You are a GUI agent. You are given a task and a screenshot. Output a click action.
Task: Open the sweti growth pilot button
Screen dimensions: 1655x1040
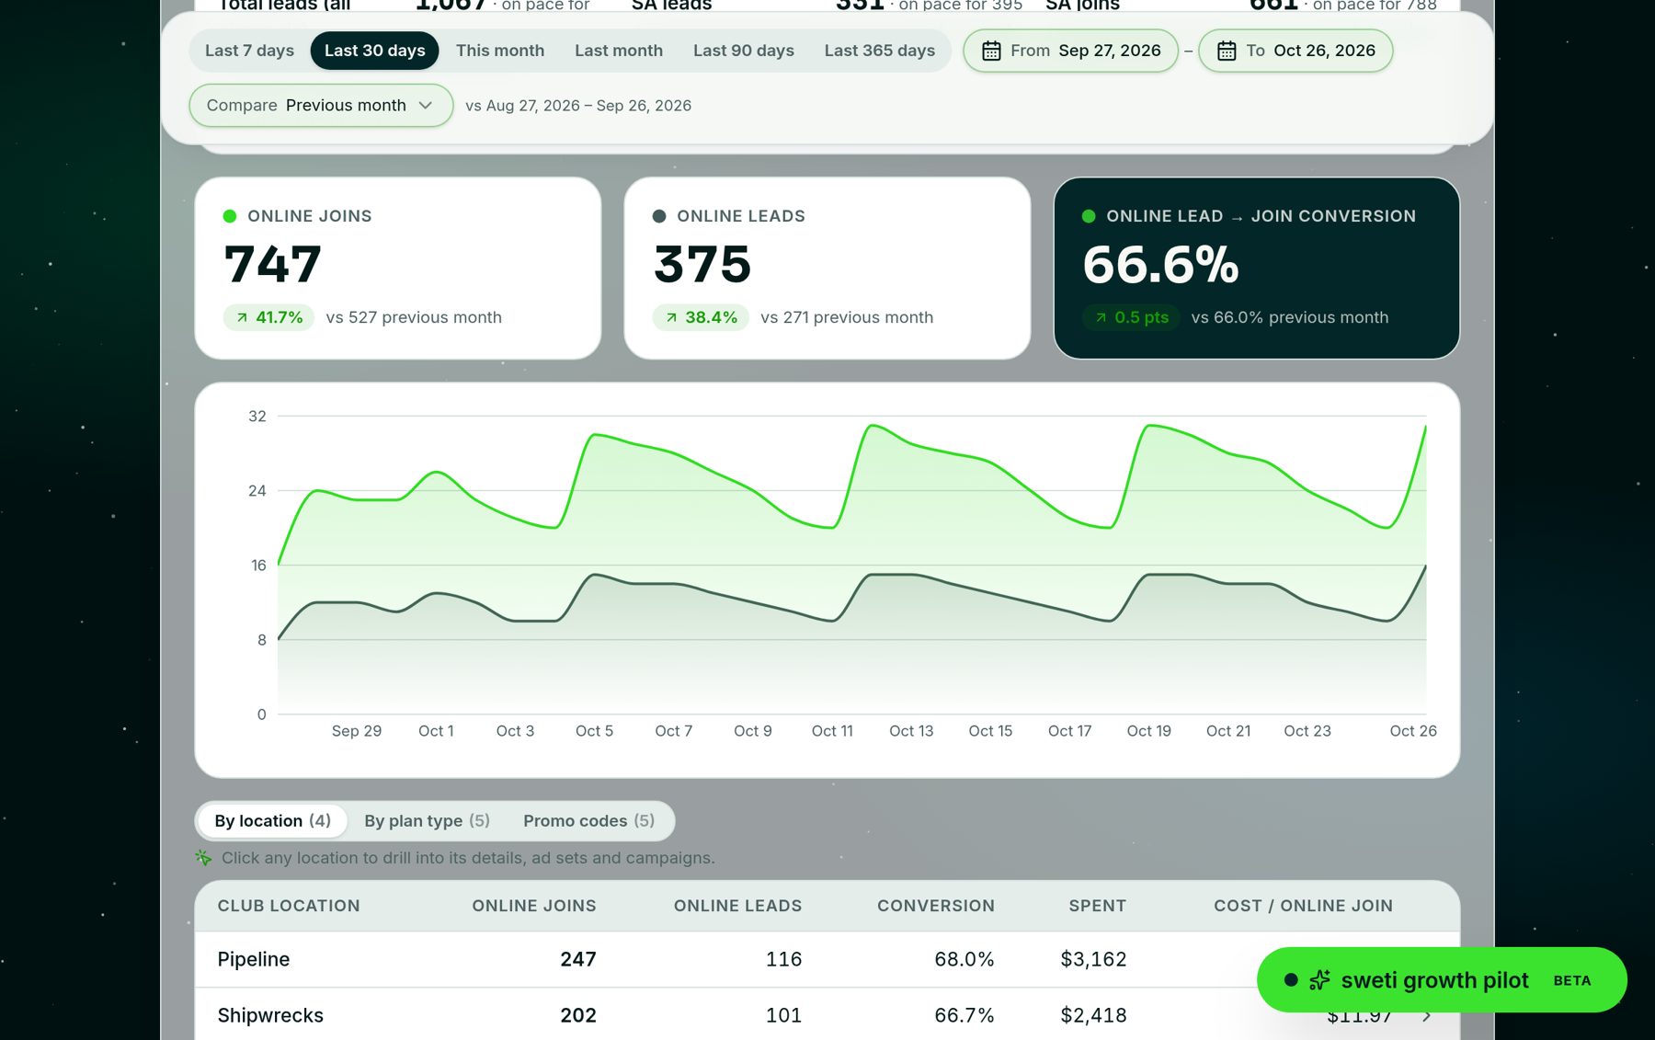point(1441,980)
